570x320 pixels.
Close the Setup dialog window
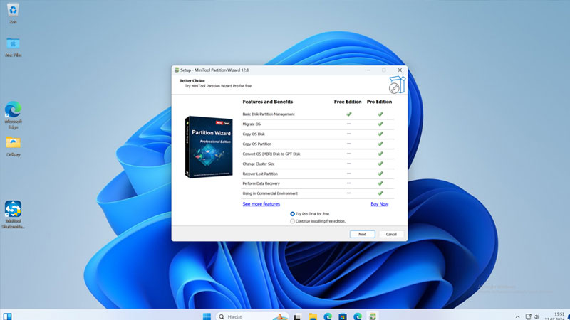[400, 70]
